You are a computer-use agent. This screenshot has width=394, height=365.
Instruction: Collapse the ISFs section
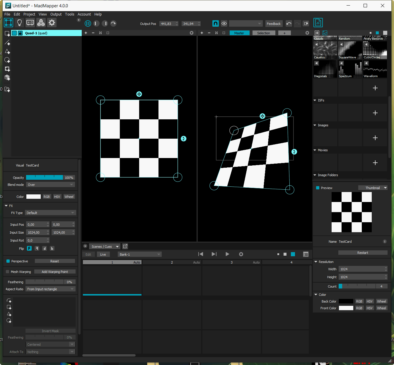click(315, 100)
